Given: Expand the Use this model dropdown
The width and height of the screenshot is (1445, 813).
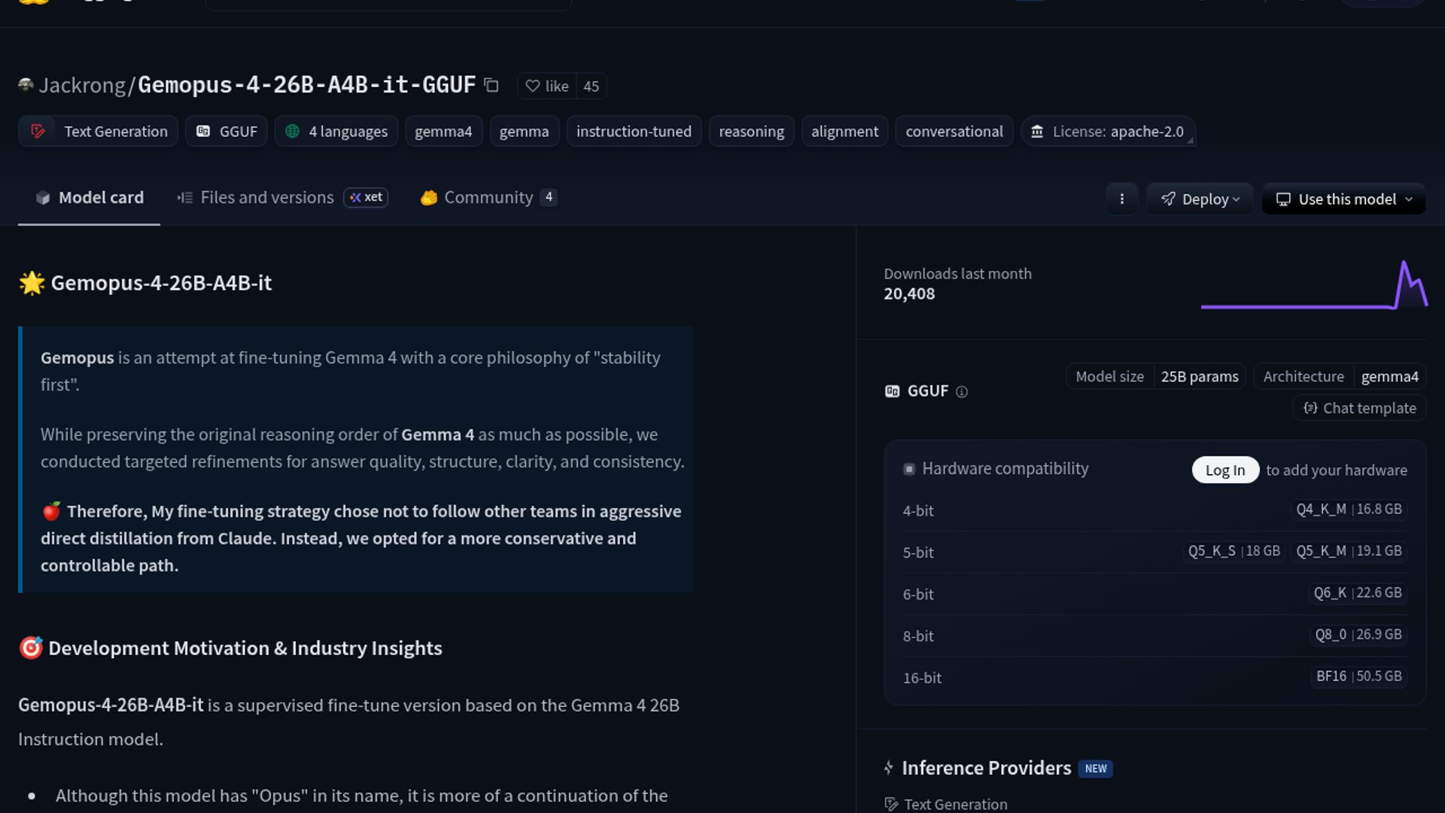Looking at the screenshot, I should (1343, 199).
